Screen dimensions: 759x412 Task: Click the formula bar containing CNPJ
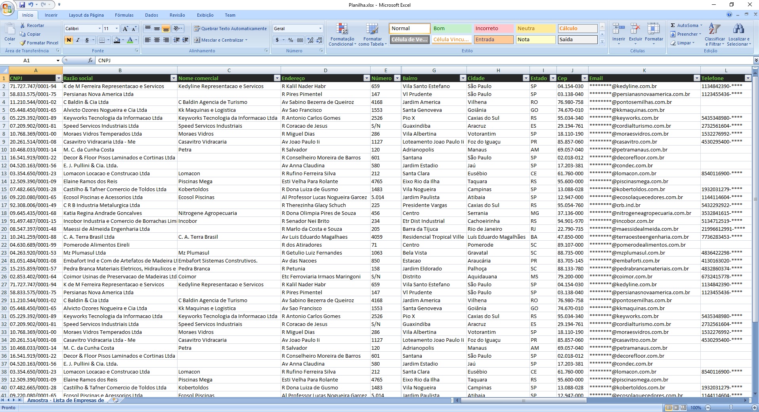424,60
